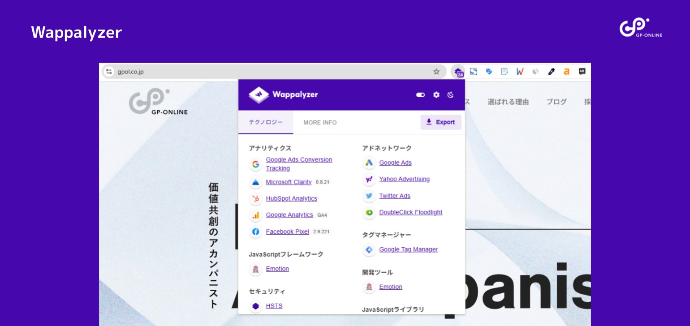Open the Alt text extension icon
This screenshot has width=690, height=326.
[x=582, y=71]
